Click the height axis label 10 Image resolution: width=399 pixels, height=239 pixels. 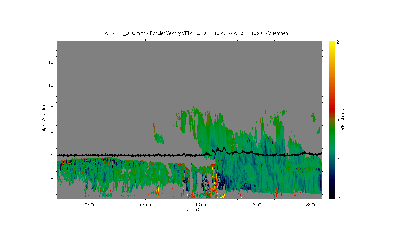click(51, 85)
